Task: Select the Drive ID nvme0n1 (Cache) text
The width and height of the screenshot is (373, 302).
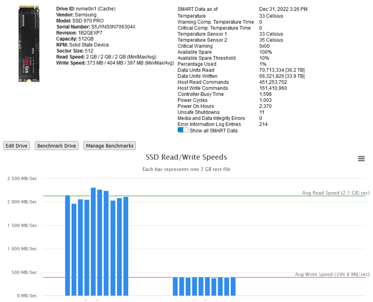Action: [x=86, y=9]
